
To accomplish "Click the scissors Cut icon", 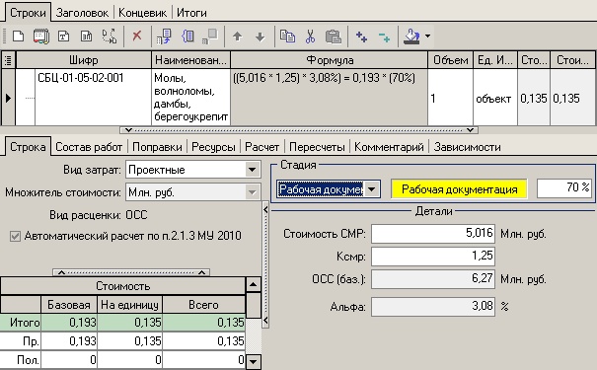I will 310,37.
